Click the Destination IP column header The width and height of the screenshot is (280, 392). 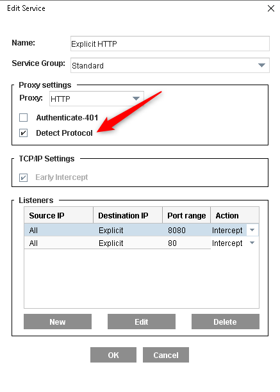128,215
